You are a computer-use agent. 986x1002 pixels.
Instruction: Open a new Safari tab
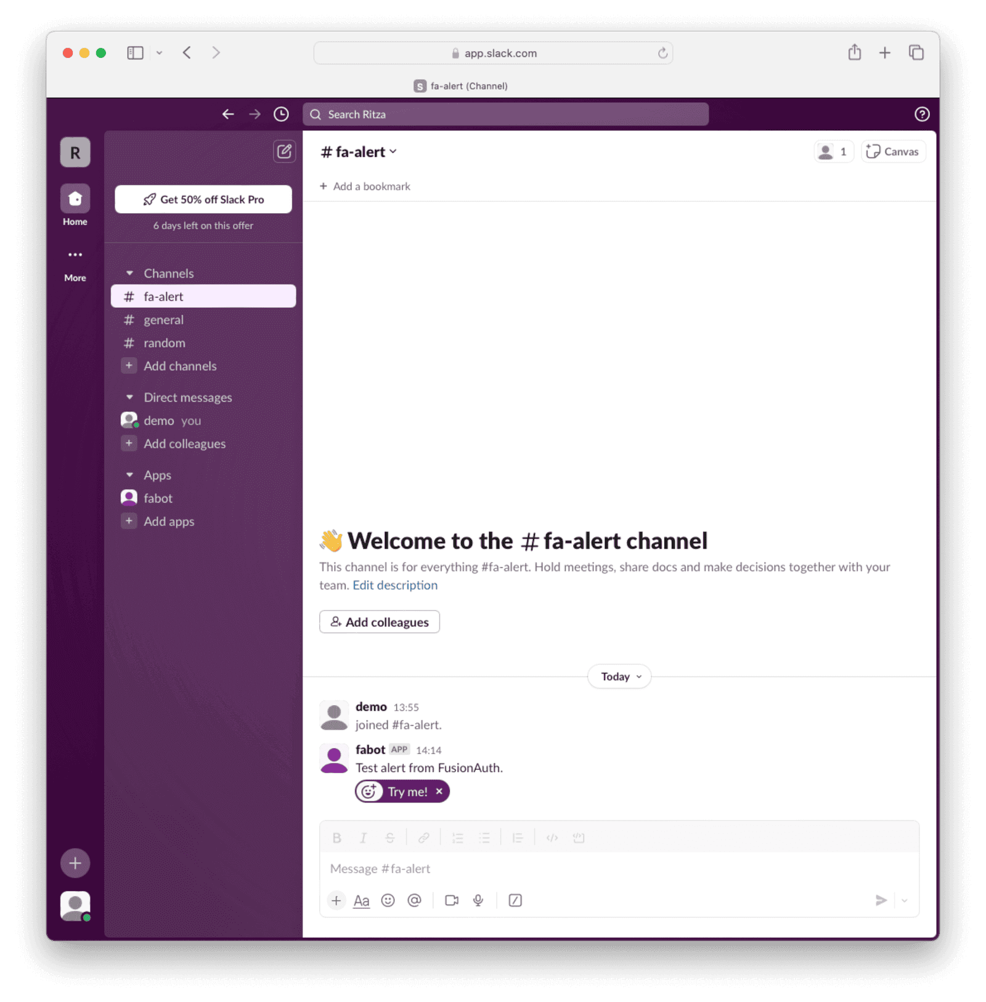coord(884,53)
